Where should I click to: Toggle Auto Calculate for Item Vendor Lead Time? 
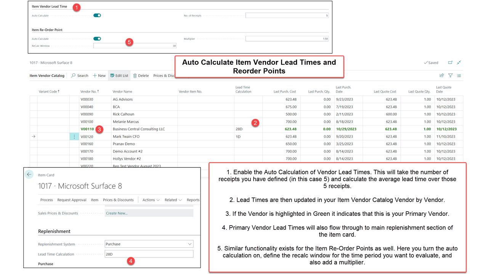click(x=97, y=16)
